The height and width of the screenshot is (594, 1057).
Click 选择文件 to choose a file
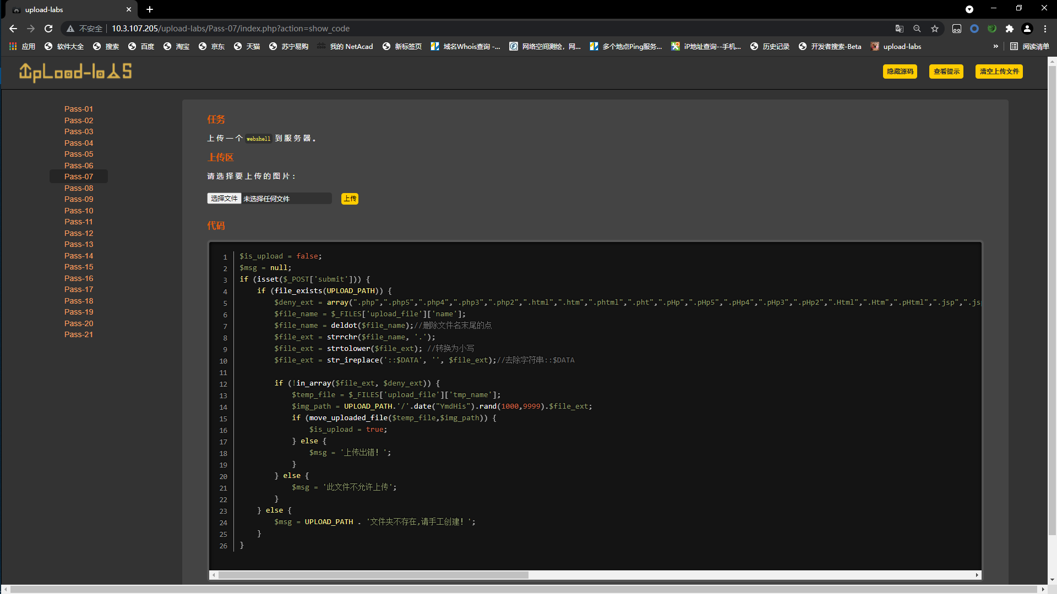[x=224, y=199]
